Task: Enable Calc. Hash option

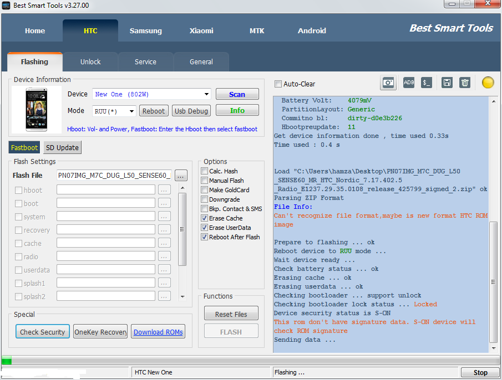Action: (x=204, y=171)
